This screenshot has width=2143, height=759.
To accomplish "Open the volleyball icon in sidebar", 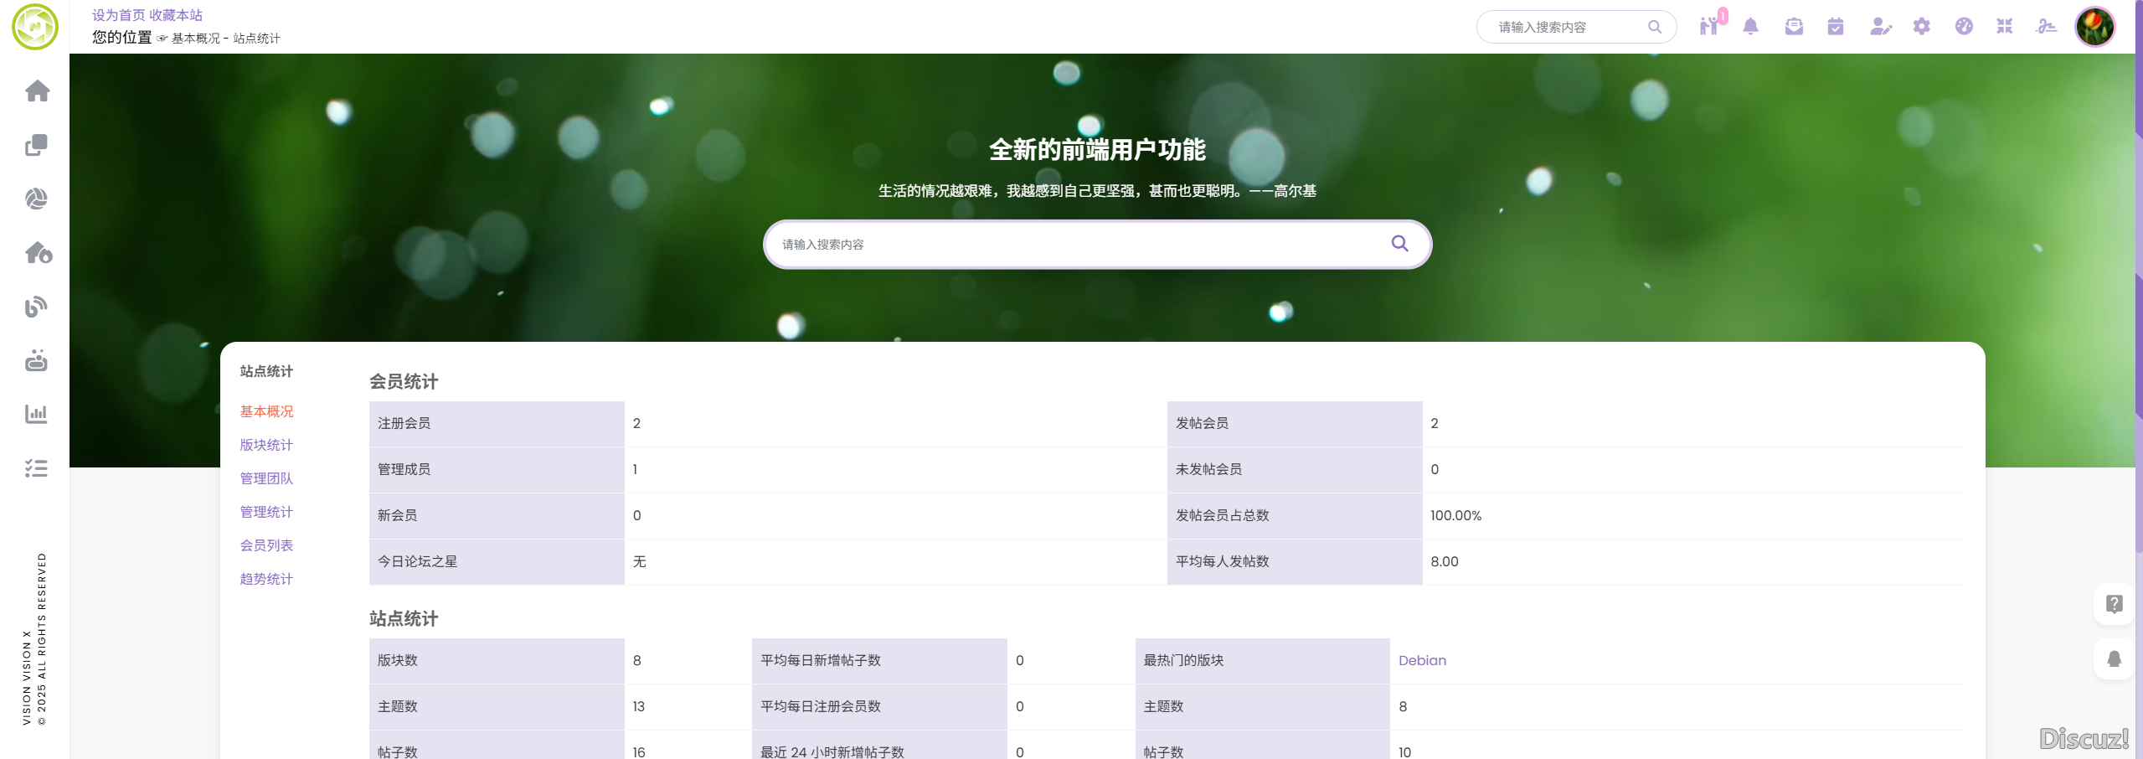I will click(x=36, y=199).
